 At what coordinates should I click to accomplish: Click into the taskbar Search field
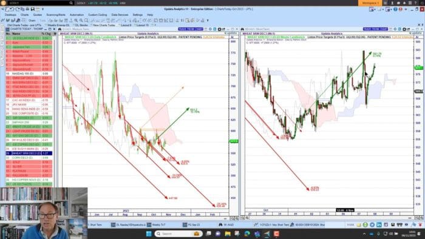(178, 234)
